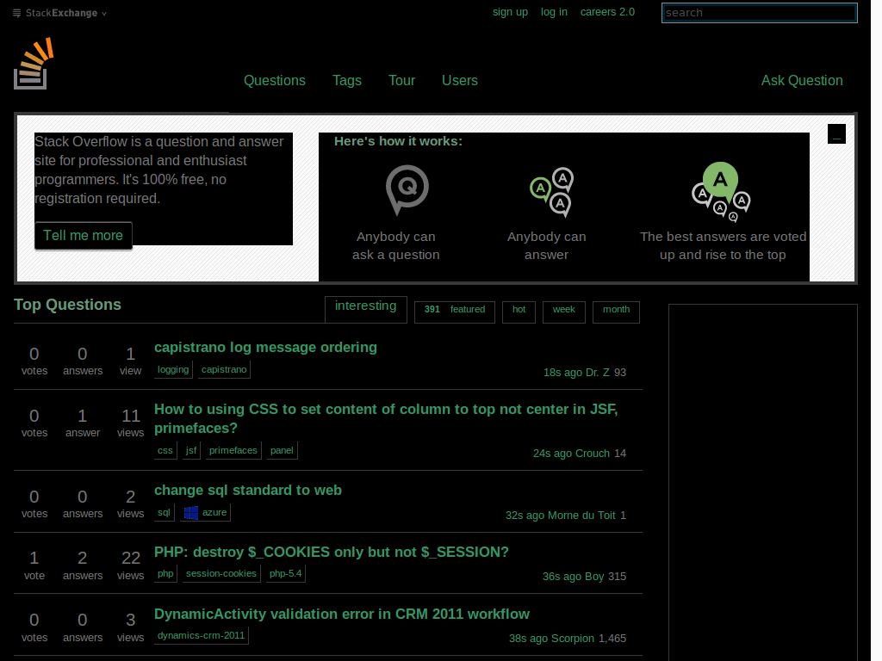Click the '38s ago' timestamp
The image size is (882, 661).
(x=528, y=639)
